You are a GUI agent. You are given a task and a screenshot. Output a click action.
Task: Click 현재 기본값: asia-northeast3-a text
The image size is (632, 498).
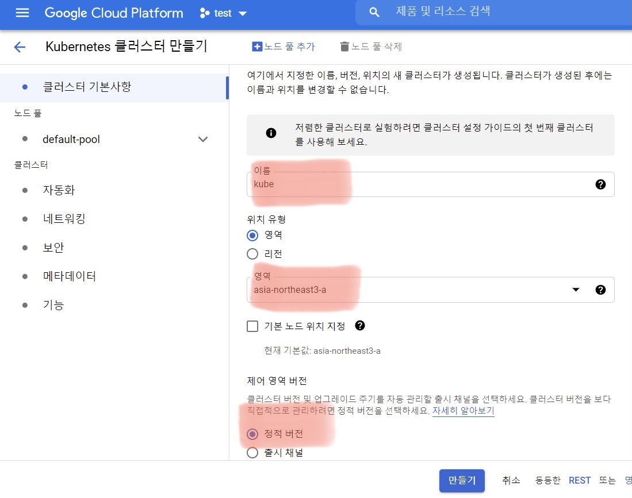tap(322, 350)
